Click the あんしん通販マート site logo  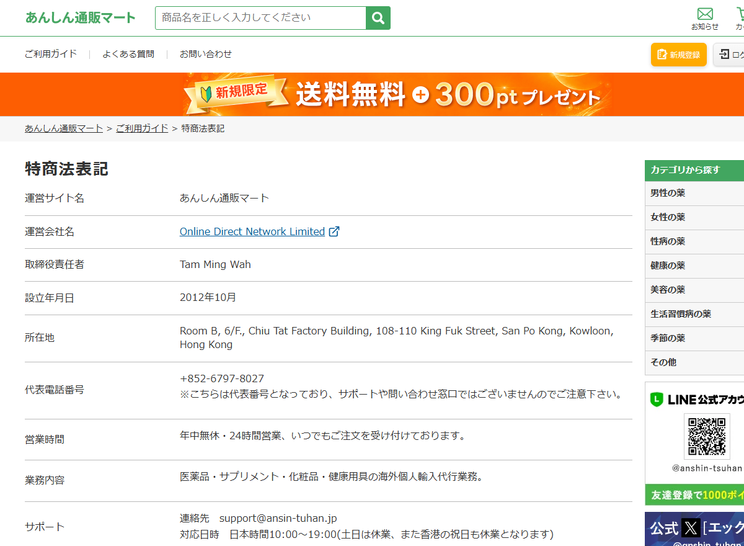[x=80, y=17]
